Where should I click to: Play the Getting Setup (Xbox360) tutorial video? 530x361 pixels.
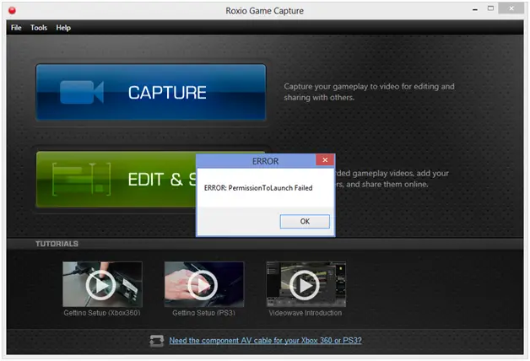pos(100,285)
